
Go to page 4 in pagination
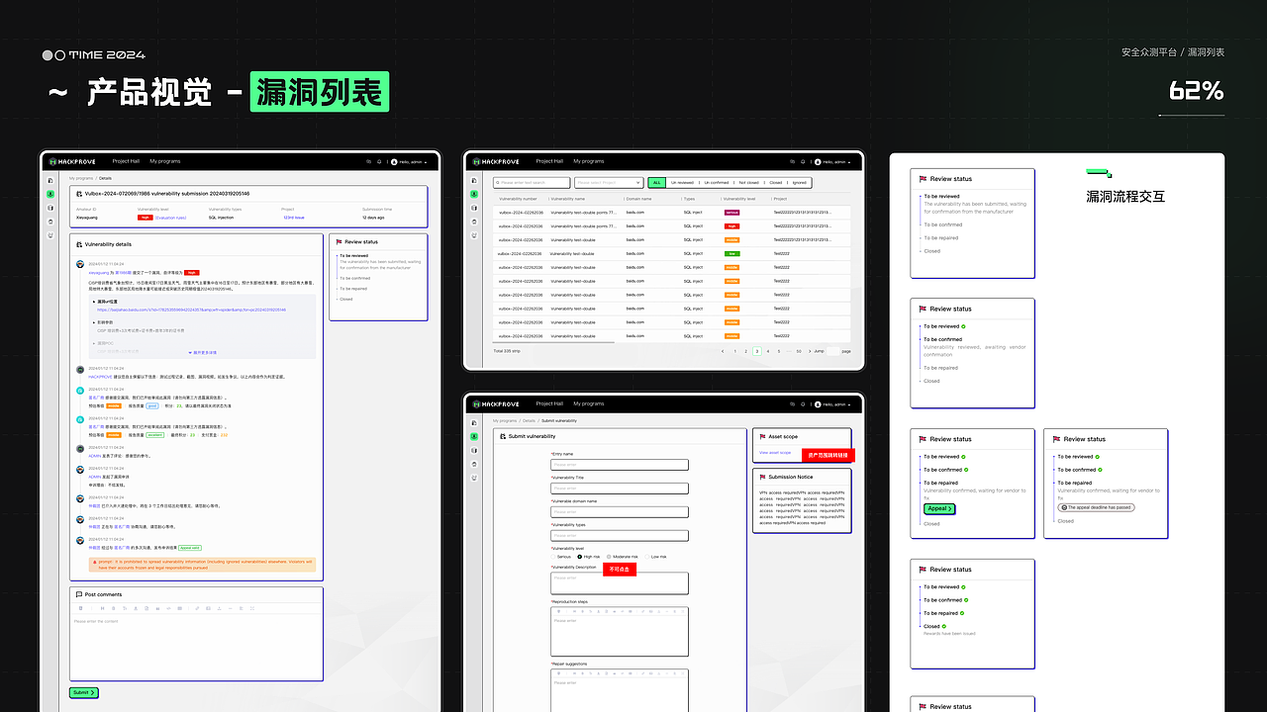click(768, 351)
